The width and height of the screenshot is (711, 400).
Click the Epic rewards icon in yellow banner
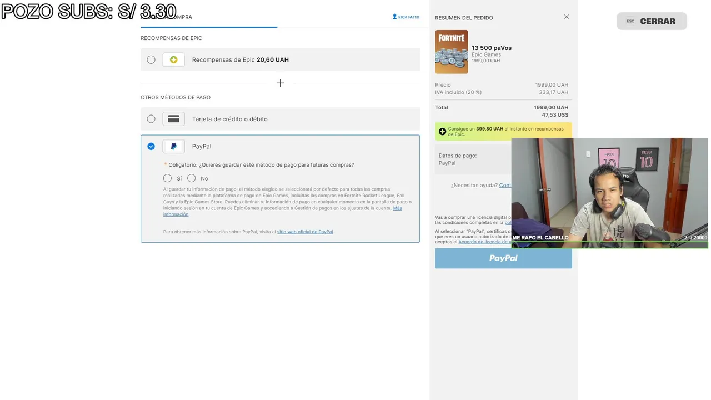[442, 132]
